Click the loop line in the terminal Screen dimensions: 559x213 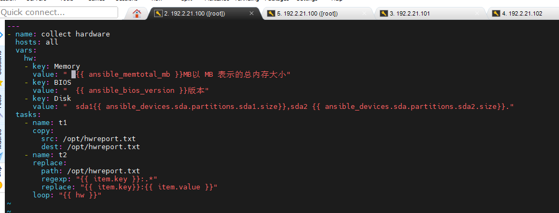(67, 195)
